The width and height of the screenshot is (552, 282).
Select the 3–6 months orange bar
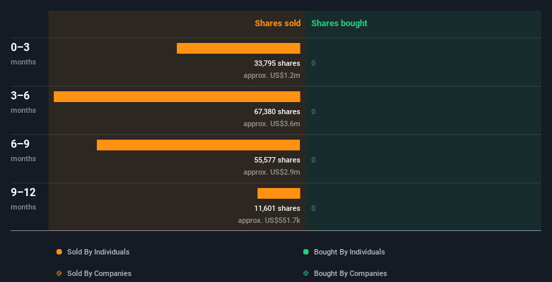tap(177, 97)
